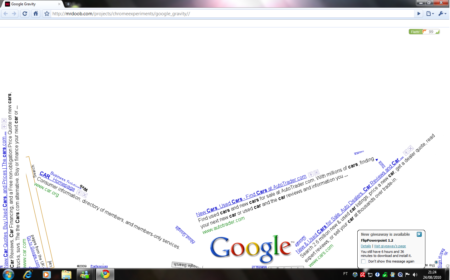Click the upside-down 'About Google' link
450x280 pixels.
[x=185, y=234]
